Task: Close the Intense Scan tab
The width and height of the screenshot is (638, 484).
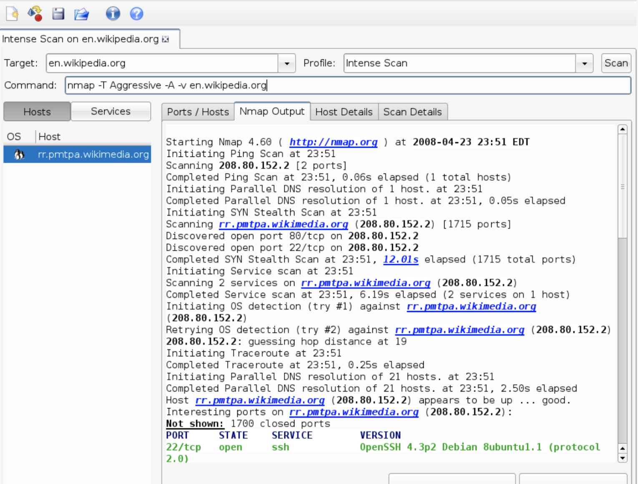Action: tap(166, 39)
